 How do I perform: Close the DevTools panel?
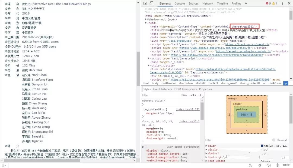(x=289, y=3)
